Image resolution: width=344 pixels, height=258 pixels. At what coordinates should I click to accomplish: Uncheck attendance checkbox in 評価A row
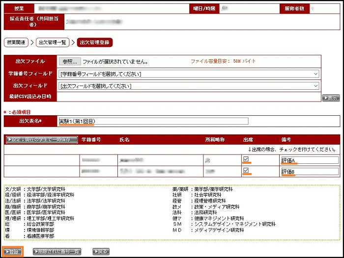(246, 159)
